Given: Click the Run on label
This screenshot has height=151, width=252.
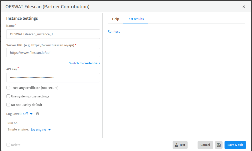Looking at the screenshot, I should coord(12,123).
